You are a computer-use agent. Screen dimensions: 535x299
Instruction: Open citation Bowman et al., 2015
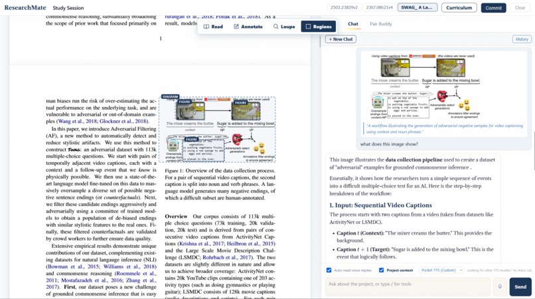(x=73, y=266)
